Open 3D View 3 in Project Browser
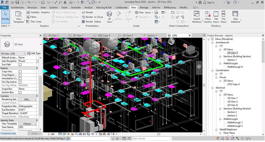The height and width of the screenshot is (142, 265). 232,53
